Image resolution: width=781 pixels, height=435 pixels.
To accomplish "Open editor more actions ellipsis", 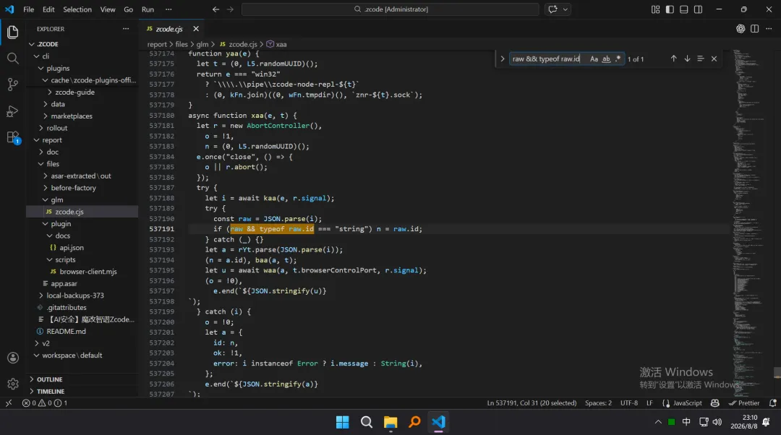I will (769, 29).
